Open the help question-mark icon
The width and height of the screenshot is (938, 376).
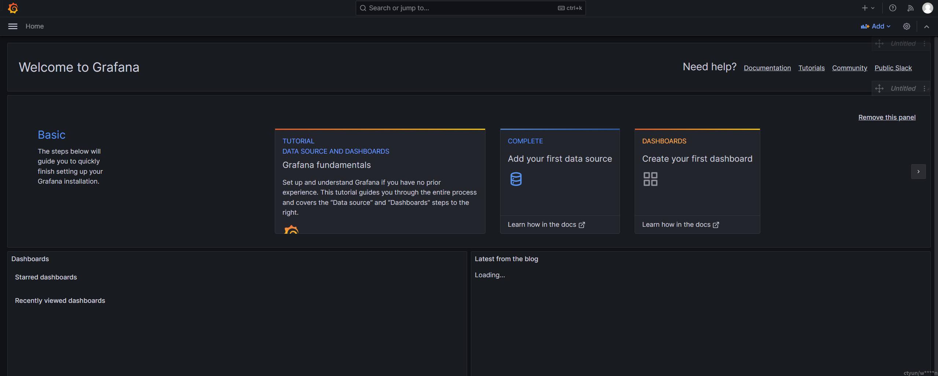pyautogui.click(x=893, y=8)
